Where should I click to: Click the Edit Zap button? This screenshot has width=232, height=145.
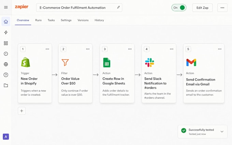(x=202, y=8)
